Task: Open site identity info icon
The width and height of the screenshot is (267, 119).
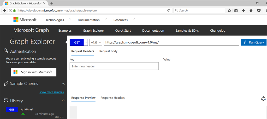Action: tap(10, 10)
